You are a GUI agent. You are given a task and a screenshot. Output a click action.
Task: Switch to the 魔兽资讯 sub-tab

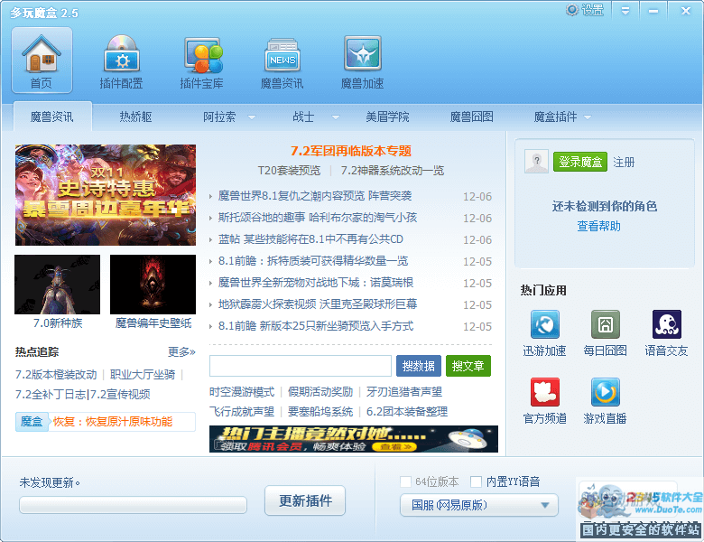pyautogui.click(x=52, y=117)
